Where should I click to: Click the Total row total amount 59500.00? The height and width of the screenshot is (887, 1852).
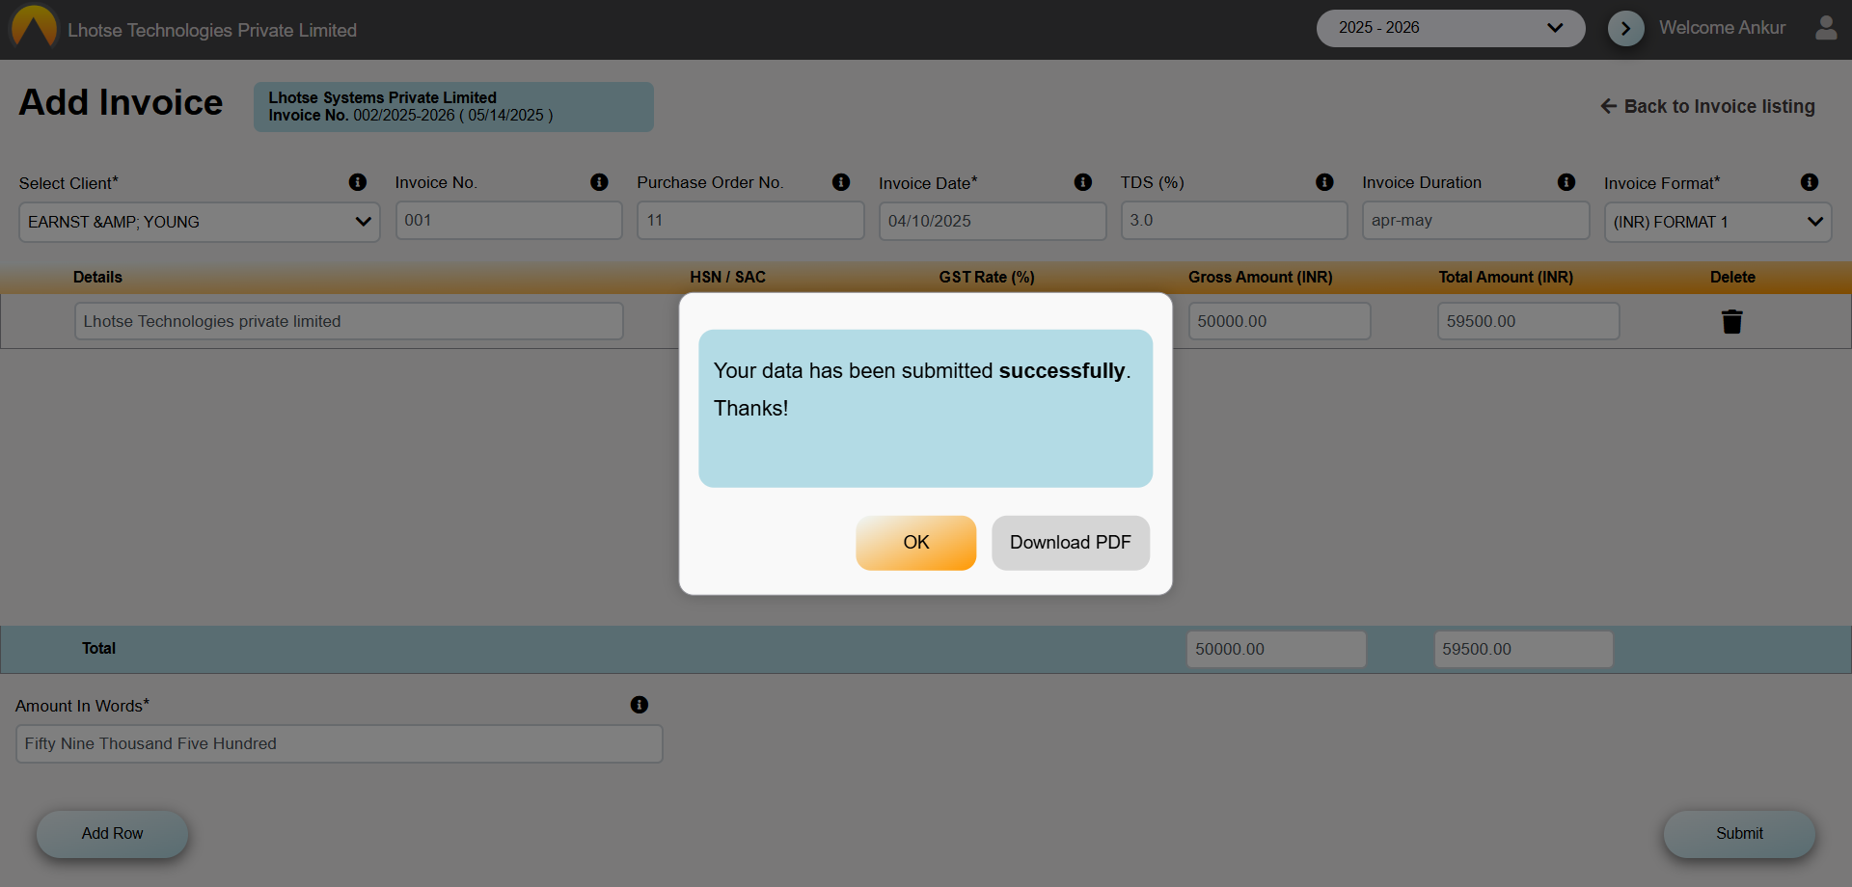[x=1523, y=649]
